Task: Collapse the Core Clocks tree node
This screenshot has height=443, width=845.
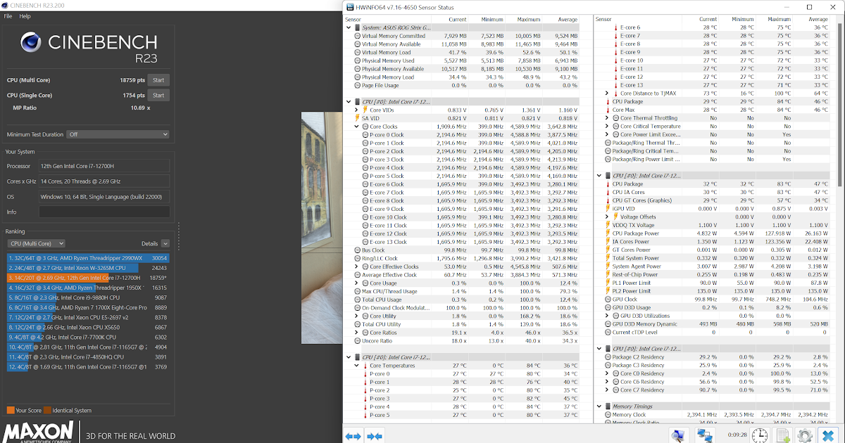Action: (357, 127)
